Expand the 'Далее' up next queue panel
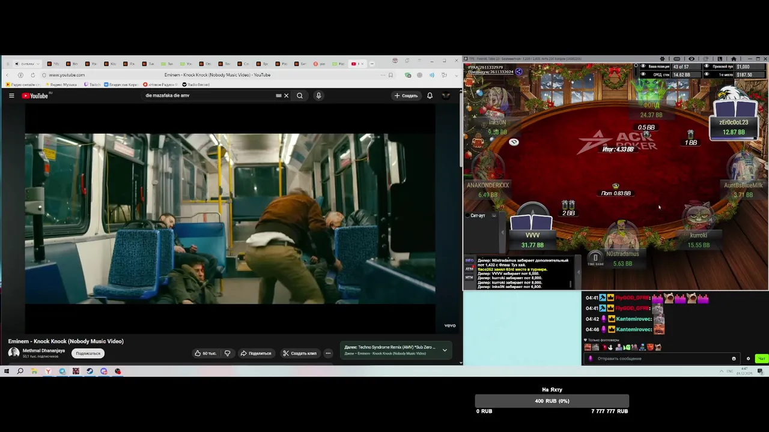This screenshot has width=769, height=432. (445, 350)
